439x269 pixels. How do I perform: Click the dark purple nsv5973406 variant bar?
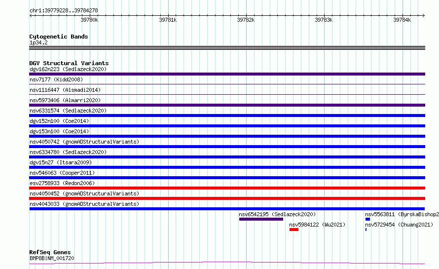227,105
